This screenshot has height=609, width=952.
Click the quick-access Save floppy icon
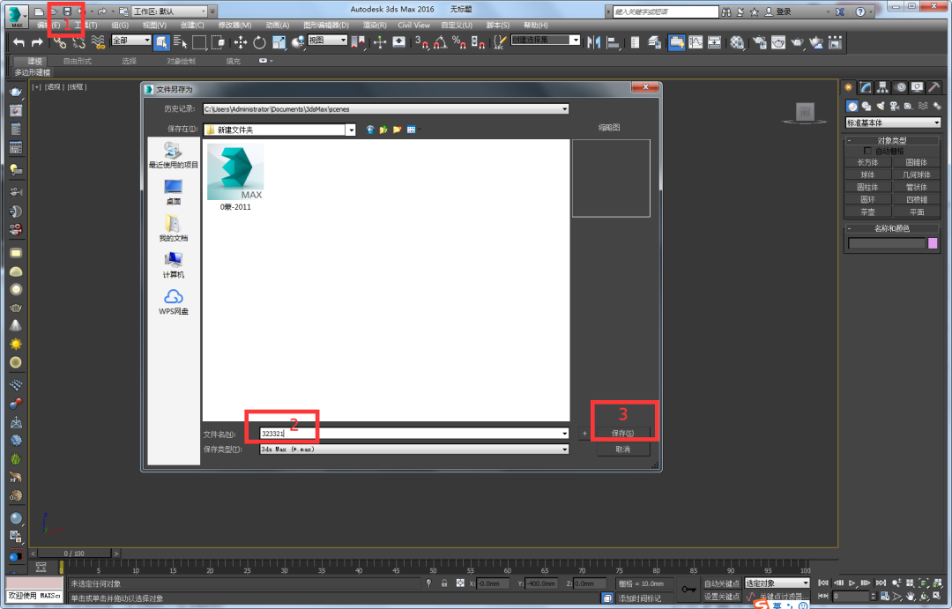pos(67,11)
